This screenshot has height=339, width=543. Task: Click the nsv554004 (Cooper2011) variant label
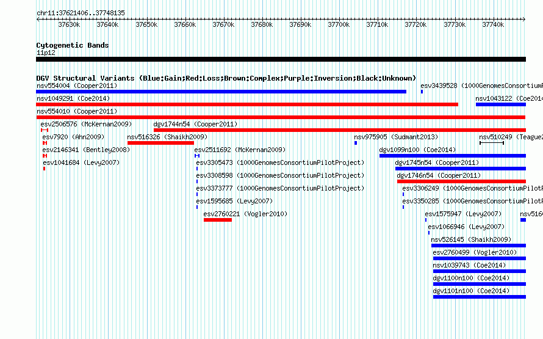point(77,86)
